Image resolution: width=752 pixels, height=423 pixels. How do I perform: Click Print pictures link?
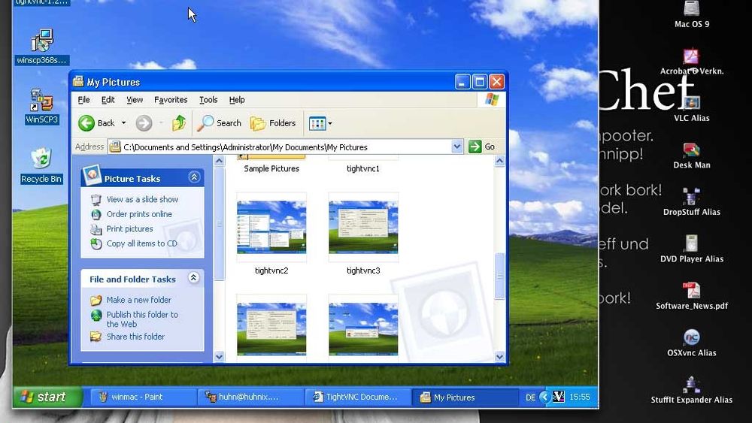[x=129, y=229]
